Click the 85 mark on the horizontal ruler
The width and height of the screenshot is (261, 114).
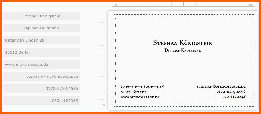point(250,5)
